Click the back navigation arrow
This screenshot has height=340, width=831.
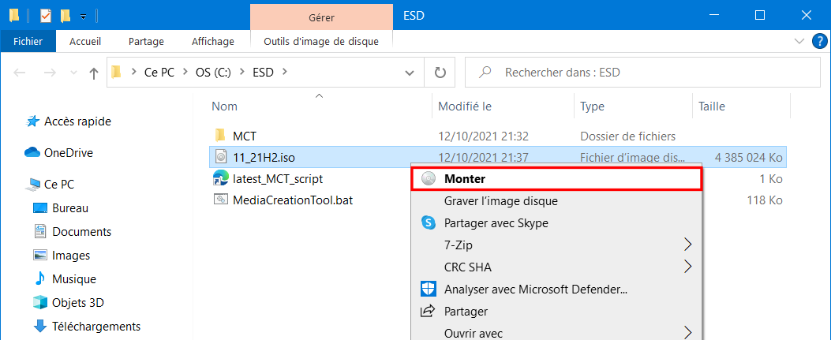(21, 73)
